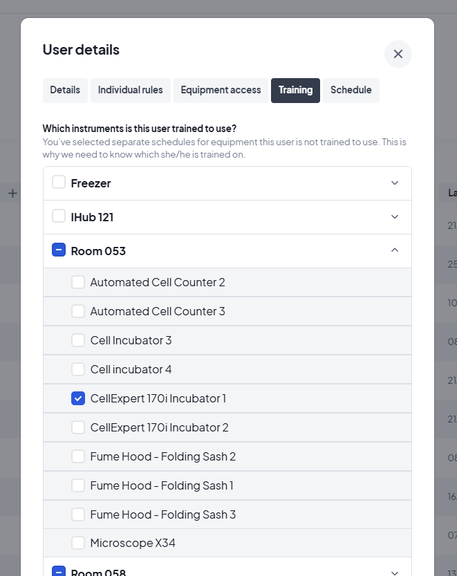The height and width of the screenshot is (576, 457).
Task: Switch to the Details tab
Action: pos(65,90)
